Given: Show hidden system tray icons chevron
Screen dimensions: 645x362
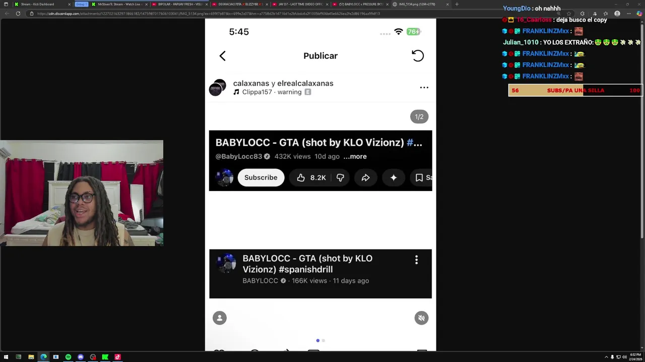Looking at the screenshot, I should 606,357.
